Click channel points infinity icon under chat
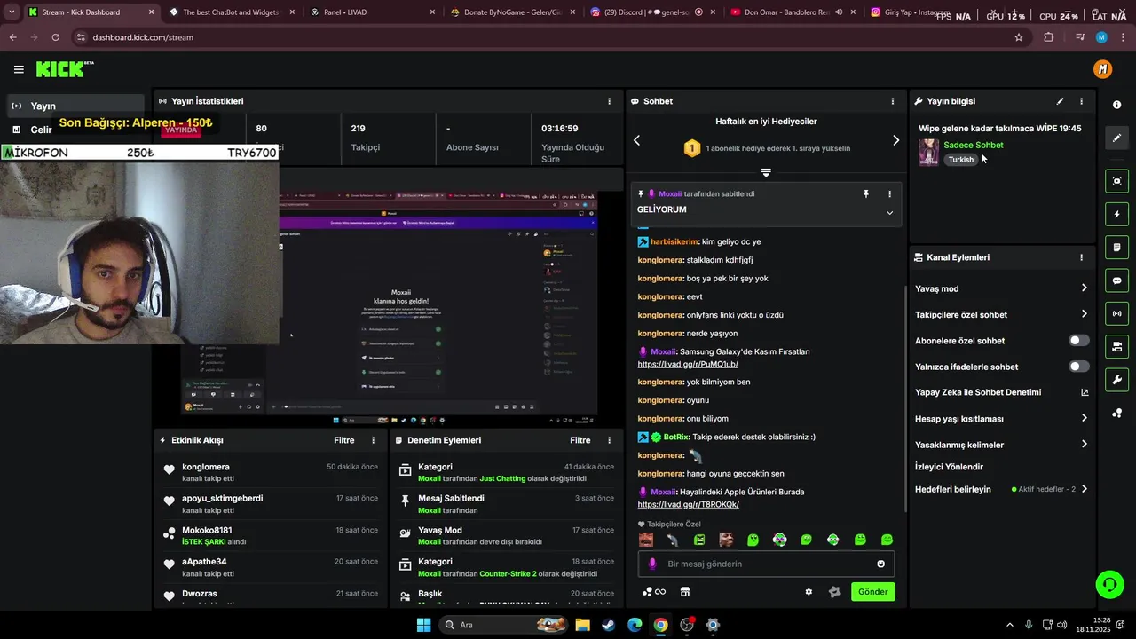The image size is (1136, 639). coord(654,592)
